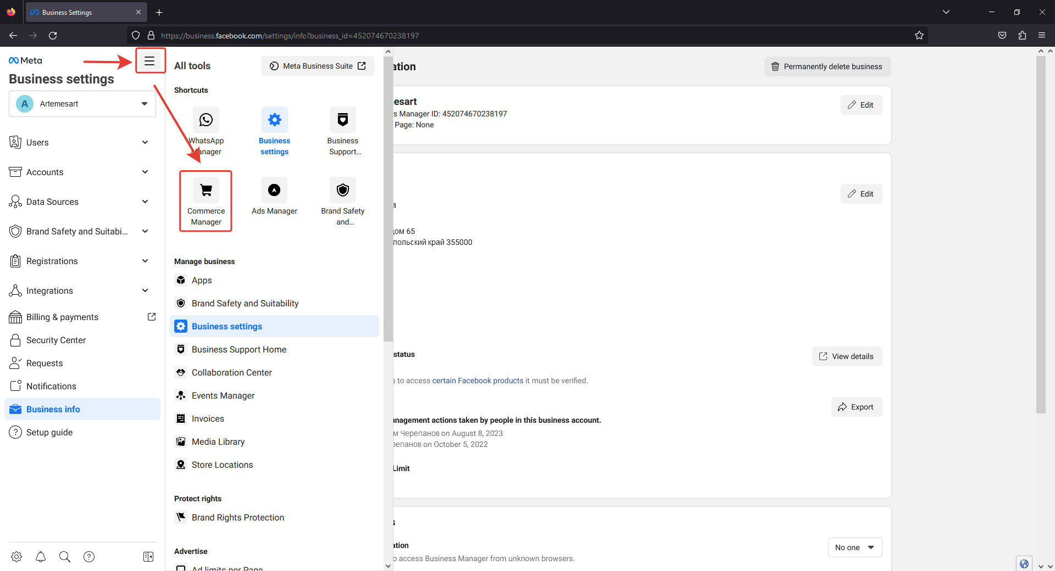List all tabs dropdown arrow
This screenshot has width=1055, height=571.
[x=946, y=12]
